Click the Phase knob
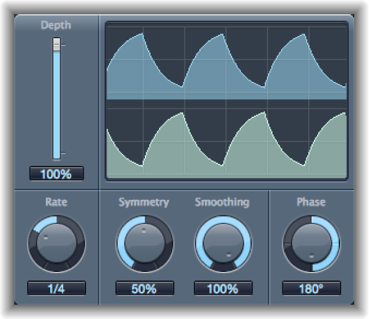This screenshot has width=369, height=319. point(311,244)
